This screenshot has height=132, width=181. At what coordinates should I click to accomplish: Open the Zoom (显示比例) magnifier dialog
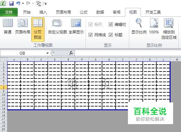click(x=139, y=26)
